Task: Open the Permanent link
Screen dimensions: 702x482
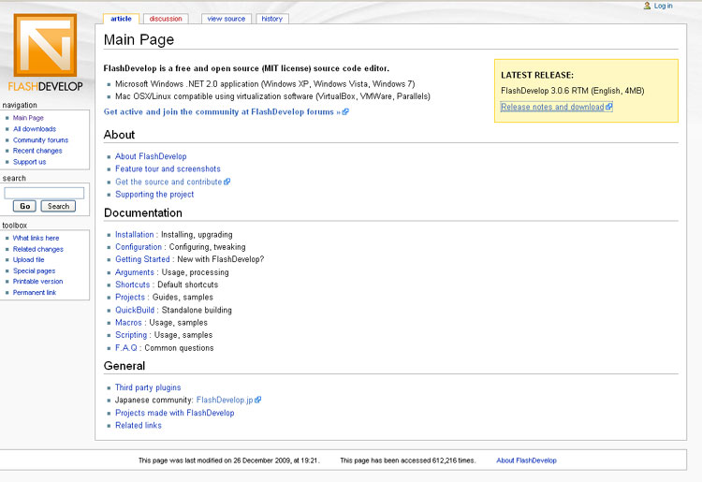Action: (35, 293)
